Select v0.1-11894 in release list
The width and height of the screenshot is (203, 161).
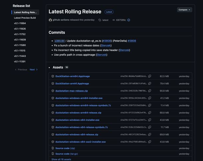[x=20, y=23]
